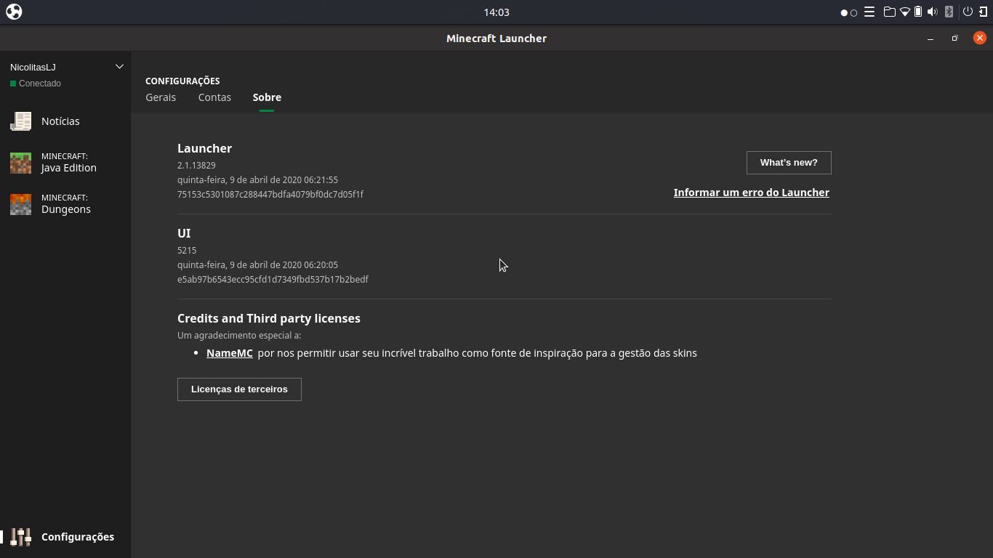
Task: Close the Minecraft Launcher window
Action: tap(980, 38)
